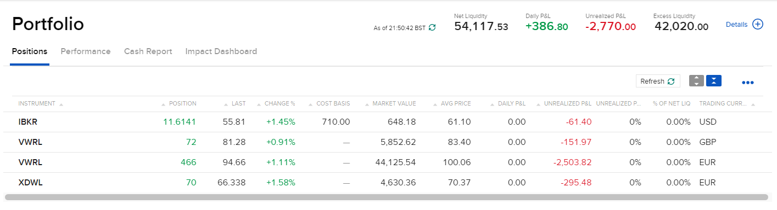Click unrealized P&L -2,503.82

(572, 162)
